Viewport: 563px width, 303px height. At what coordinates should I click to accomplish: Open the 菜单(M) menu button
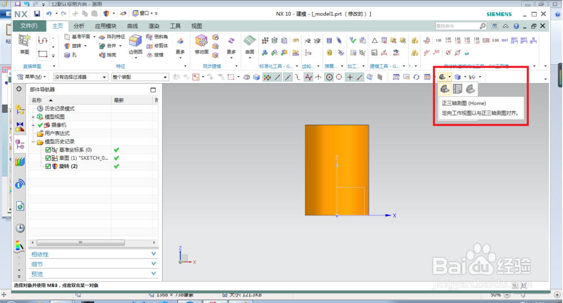pyautogui.click(x=32, y=77)
